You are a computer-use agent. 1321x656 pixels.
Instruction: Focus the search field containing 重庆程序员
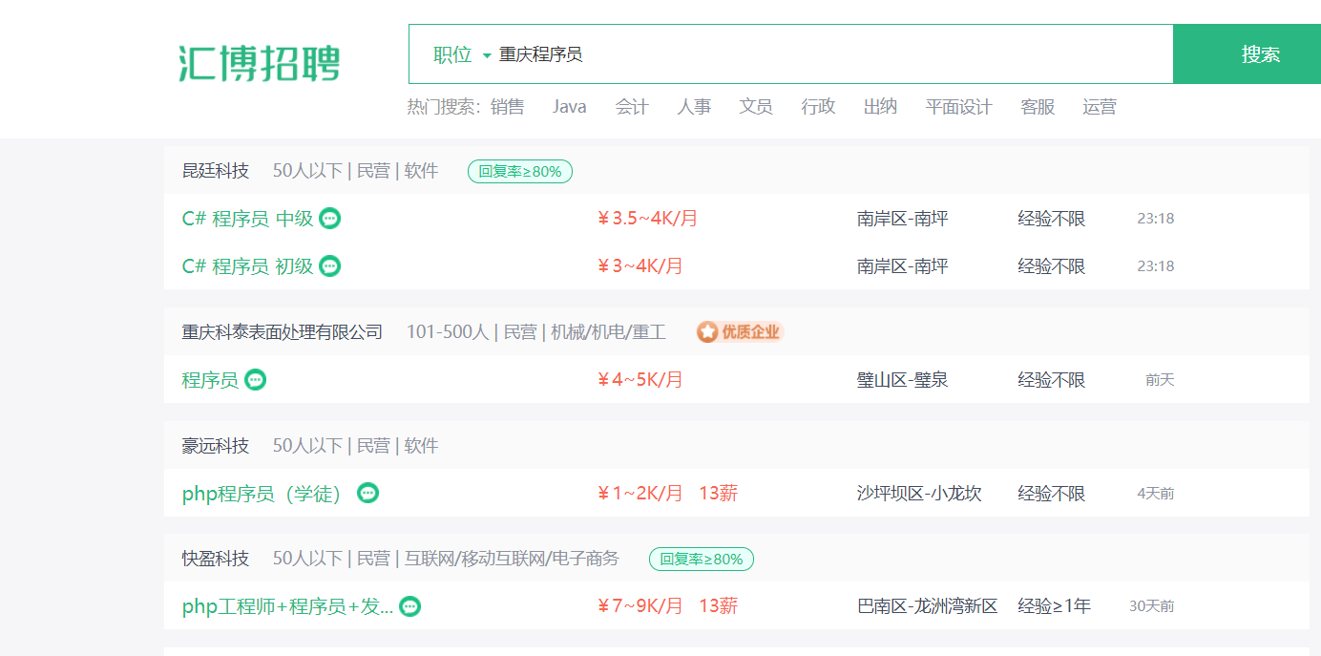point(830,54)
